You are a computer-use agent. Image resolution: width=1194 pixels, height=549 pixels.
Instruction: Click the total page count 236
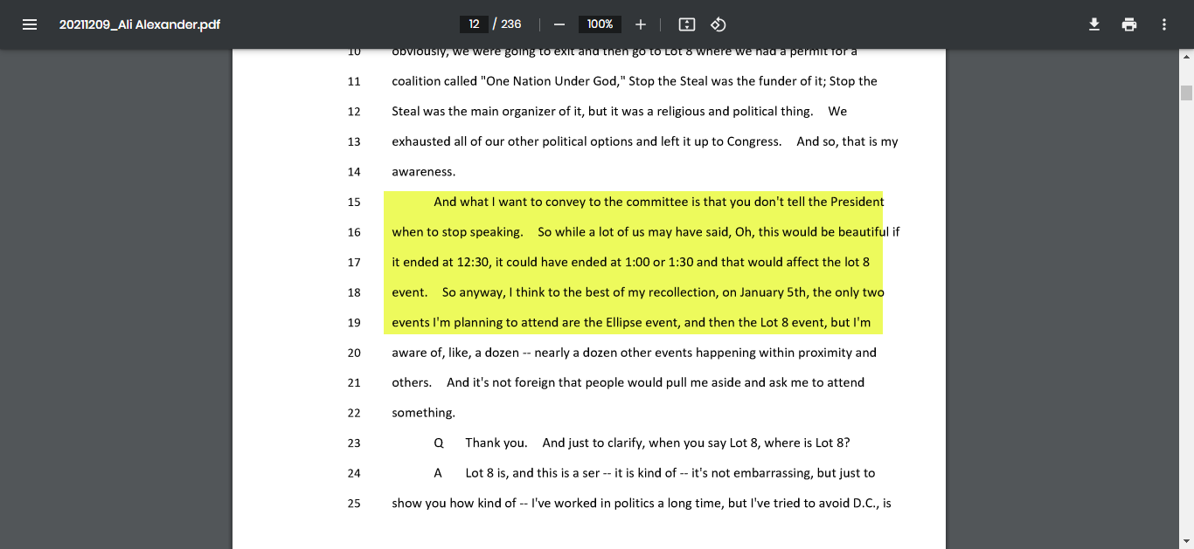(511, 24)
